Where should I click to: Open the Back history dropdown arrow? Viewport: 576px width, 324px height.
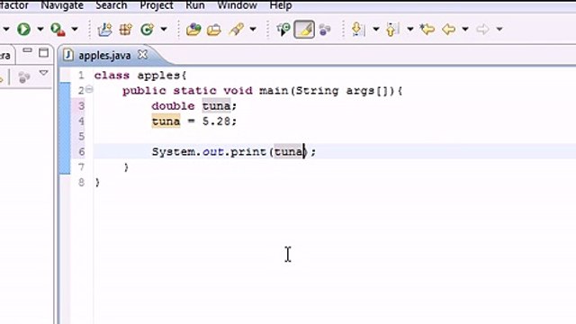click(x=465, y=29)
